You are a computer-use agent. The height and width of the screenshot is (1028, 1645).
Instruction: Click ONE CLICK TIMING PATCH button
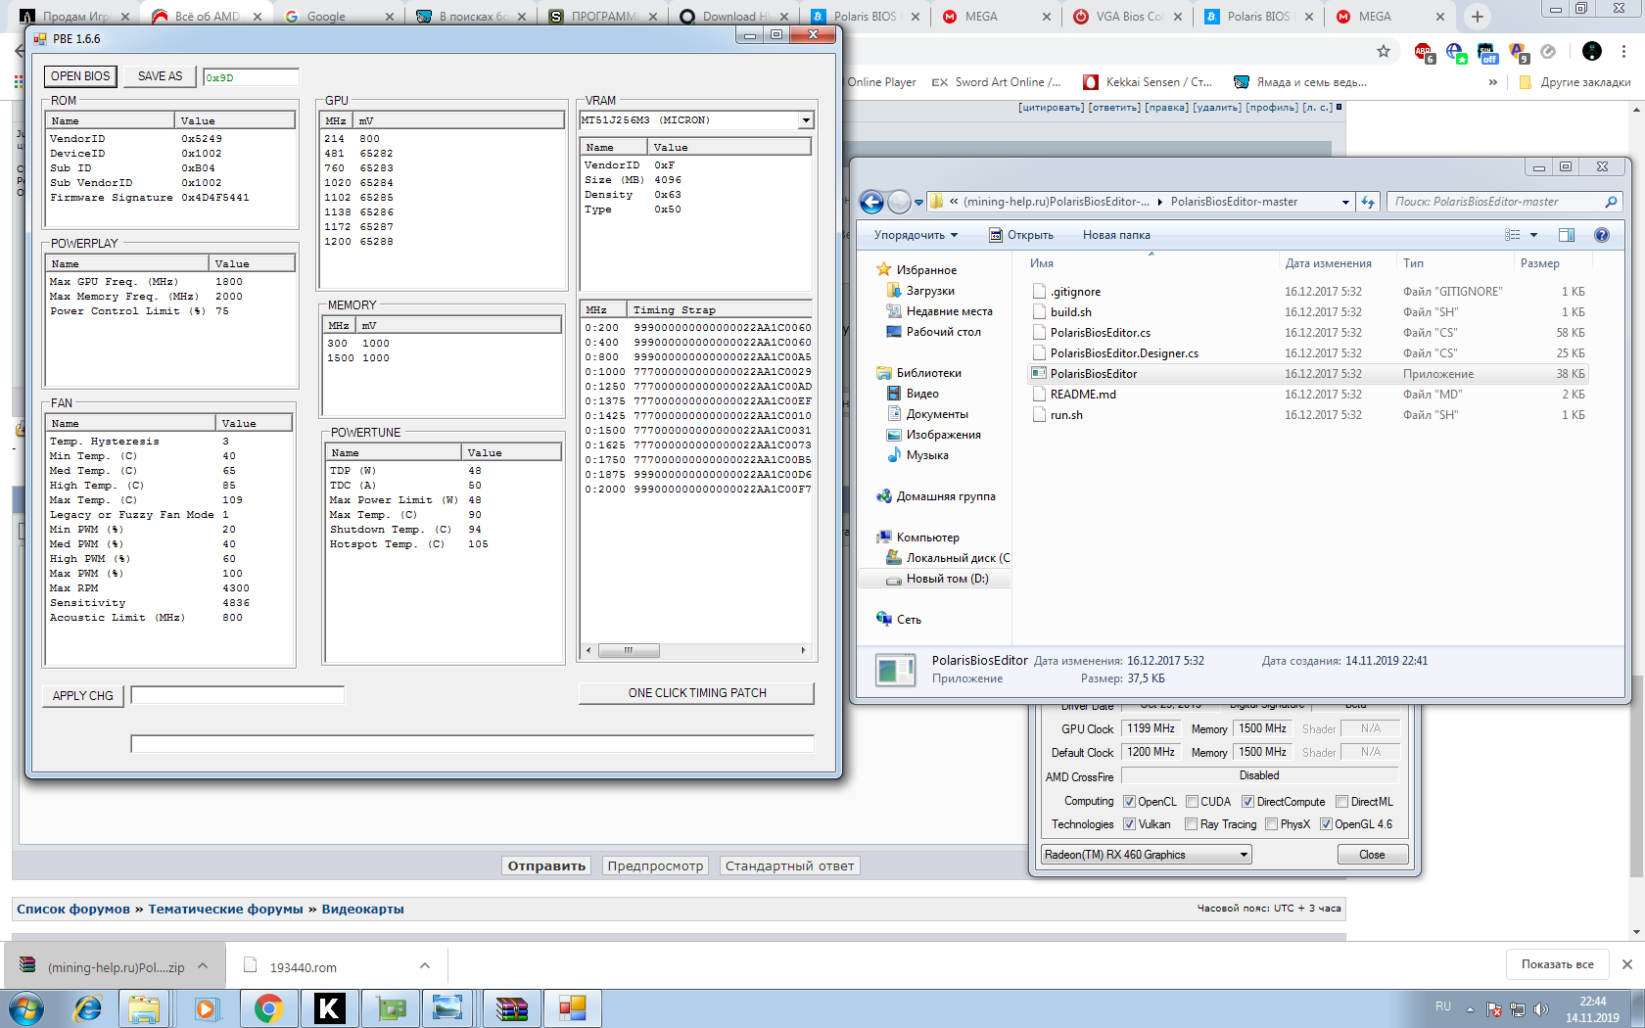[696, 693]
